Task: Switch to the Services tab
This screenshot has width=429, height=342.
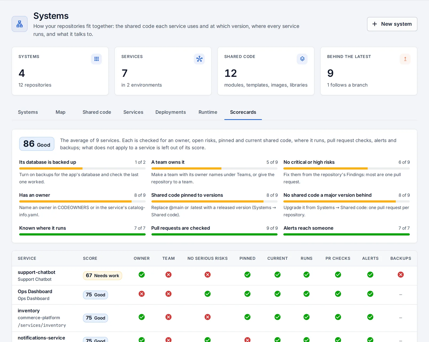Action: click(x=133, y=112)
